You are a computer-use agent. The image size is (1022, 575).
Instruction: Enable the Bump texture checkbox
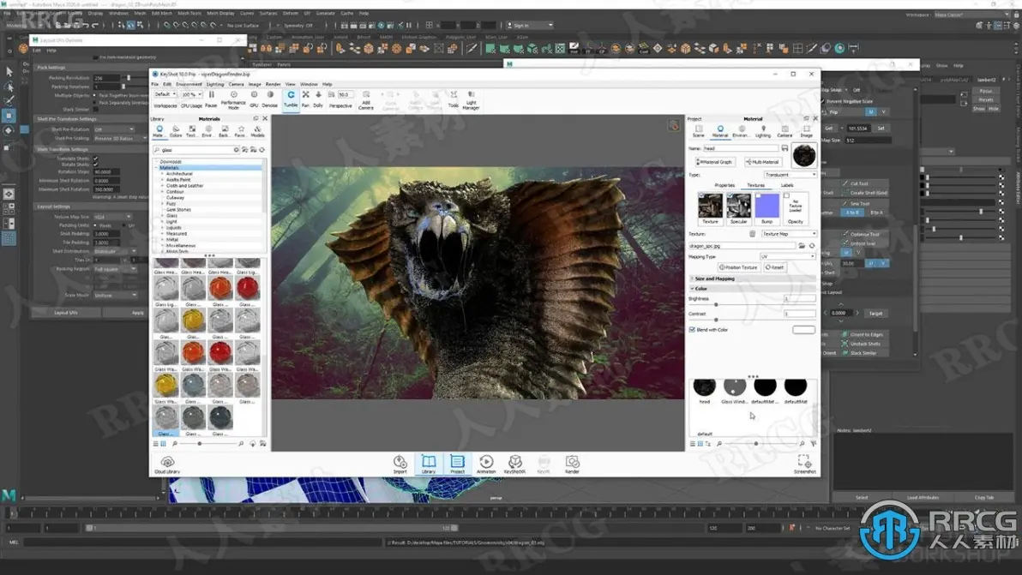tap(759, 195)
